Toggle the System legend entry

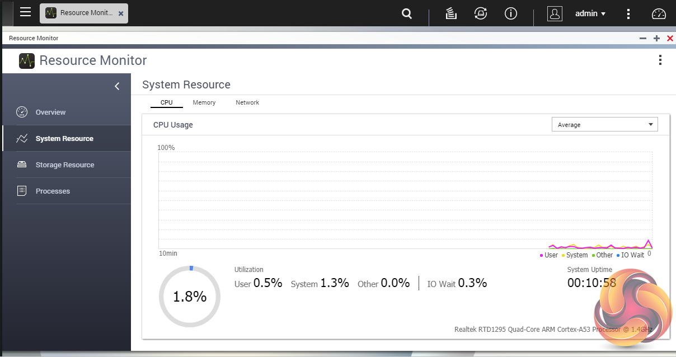575,255
